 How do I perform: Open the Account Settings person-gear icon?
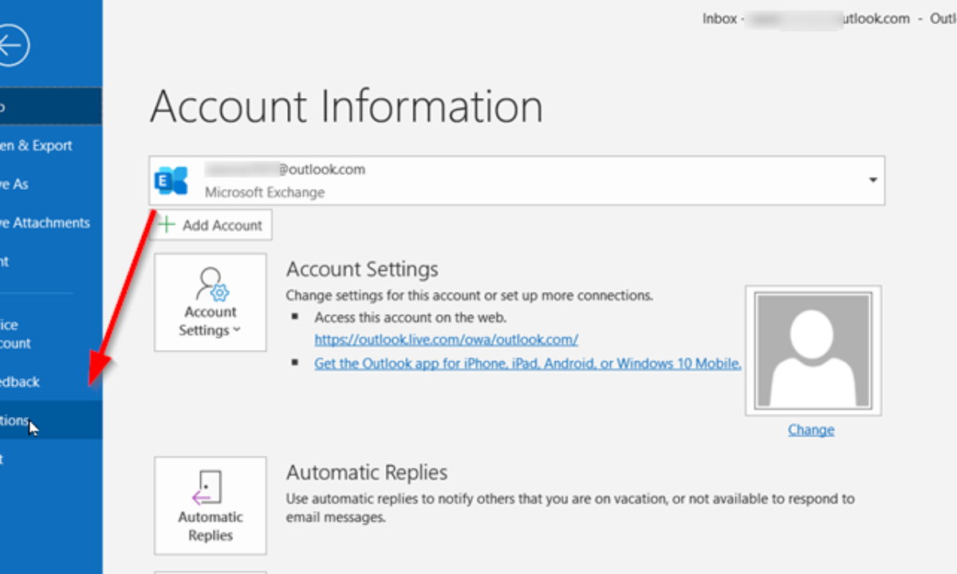pos(210,285)
